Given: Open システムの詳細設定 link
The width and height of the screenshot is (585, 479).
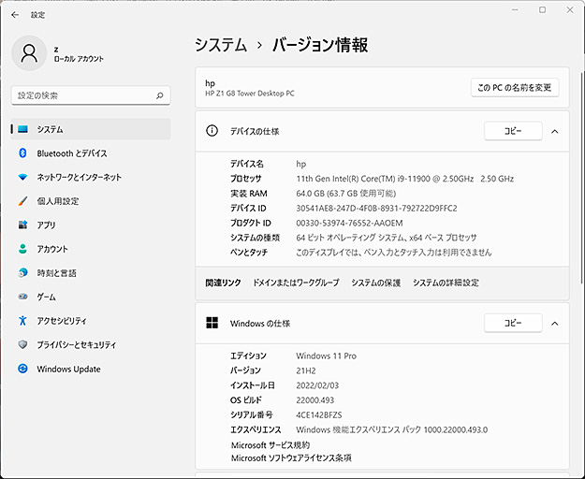Looking at the screenshot, I should (x=446, y=283).
